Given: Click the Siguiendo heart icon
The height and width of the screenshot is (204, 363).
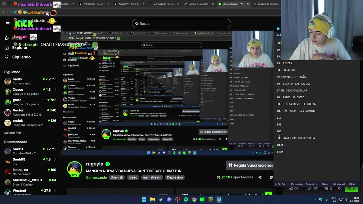Looking at the screenshot, I should [7, 57].
